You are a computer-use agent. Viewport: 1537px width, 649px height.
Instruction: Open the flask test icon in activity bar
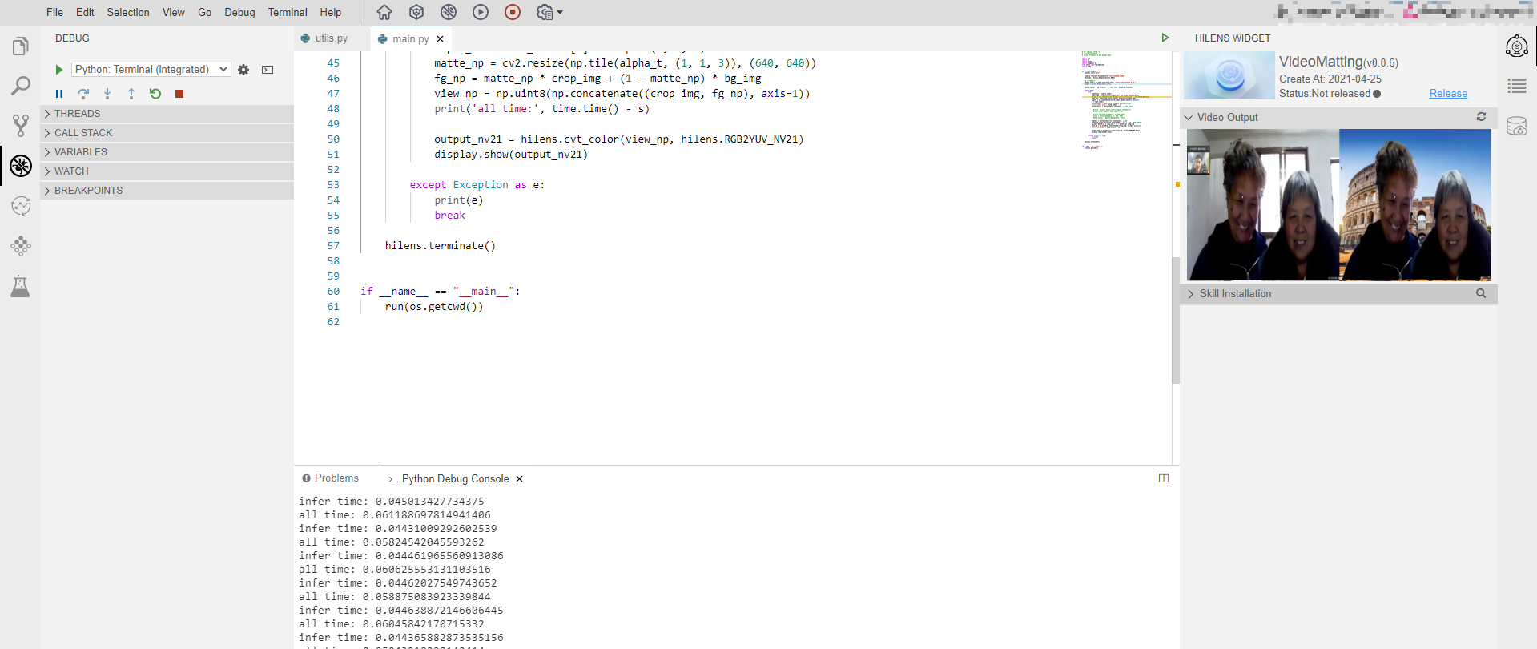[x=21, y=286]
